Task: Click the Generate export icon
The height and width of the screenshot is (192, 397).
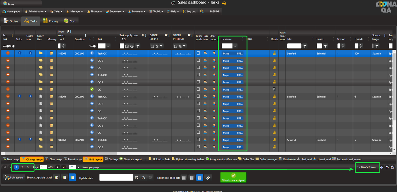Action: click(x=121, y=159)
